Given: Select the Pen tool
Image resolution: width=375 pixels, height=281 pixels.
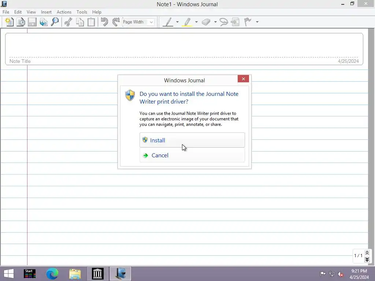Looking at the screenshot, I should pos(168,22).
